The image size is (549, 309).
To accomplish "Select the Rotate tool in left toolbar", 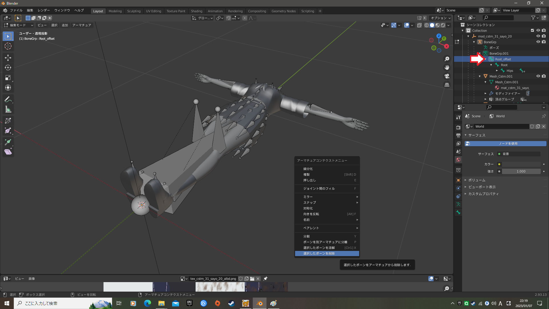I will [x=8, y=68].
